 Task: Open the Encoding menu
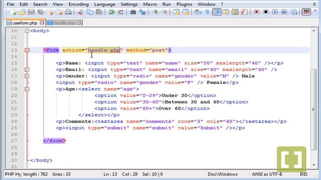(x=78, y=4)
